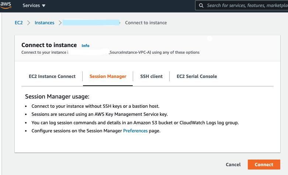This screenshot has height=175, width=288.
Task: Click chevron after Instances breadcrumb
Action: coord(59,23)
